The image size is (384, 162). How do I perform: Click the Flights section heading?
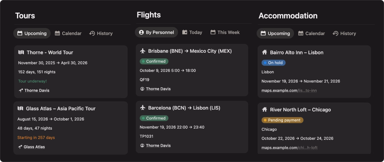coord(149,15)
